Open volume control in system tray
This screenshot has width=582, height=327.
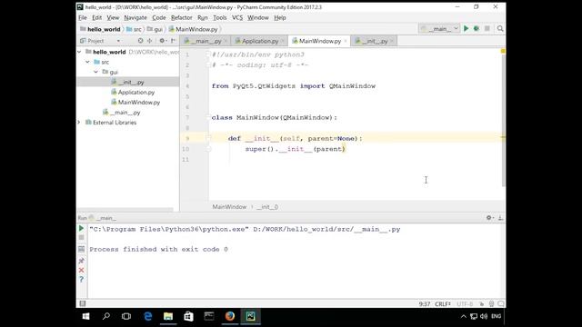pos(484,316)
